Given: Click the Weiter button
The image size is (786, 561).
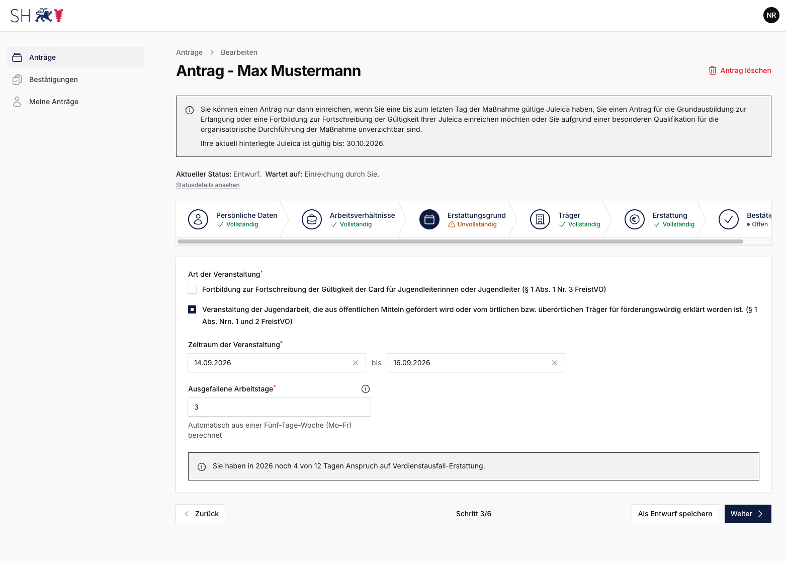Looking at the screenshot, I should tap(748, 514).
